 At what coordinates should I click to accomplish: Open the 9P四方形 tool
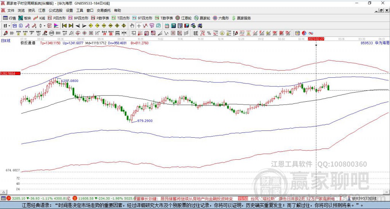78,18
